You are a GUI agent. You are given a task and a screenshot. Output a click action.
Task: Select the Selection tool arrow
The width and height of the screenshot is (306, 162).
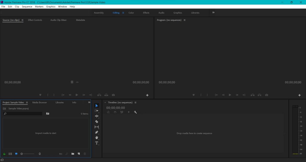pos(97,106)
